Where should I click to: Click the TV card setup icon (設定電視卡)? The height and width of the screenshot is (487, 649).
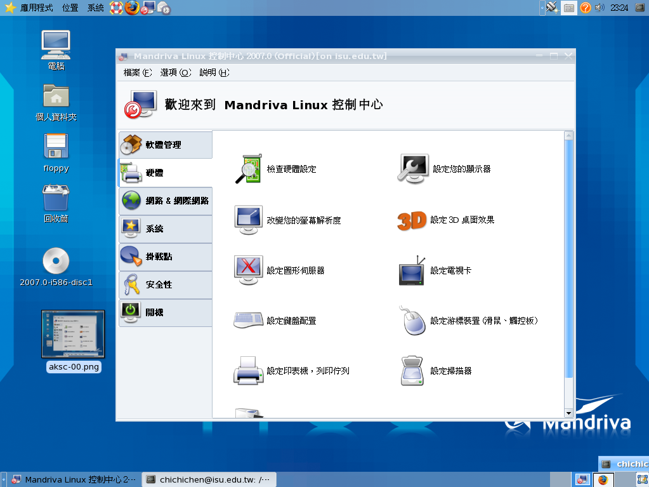click(x=412, y=270)
